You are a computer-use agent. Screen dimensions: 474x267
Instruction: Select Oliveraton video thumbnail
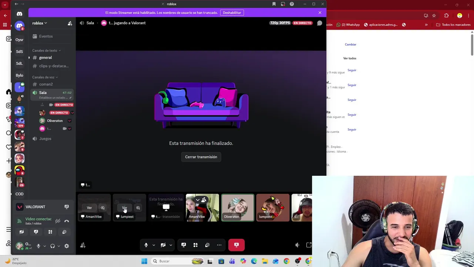click(x=238, y=208)
